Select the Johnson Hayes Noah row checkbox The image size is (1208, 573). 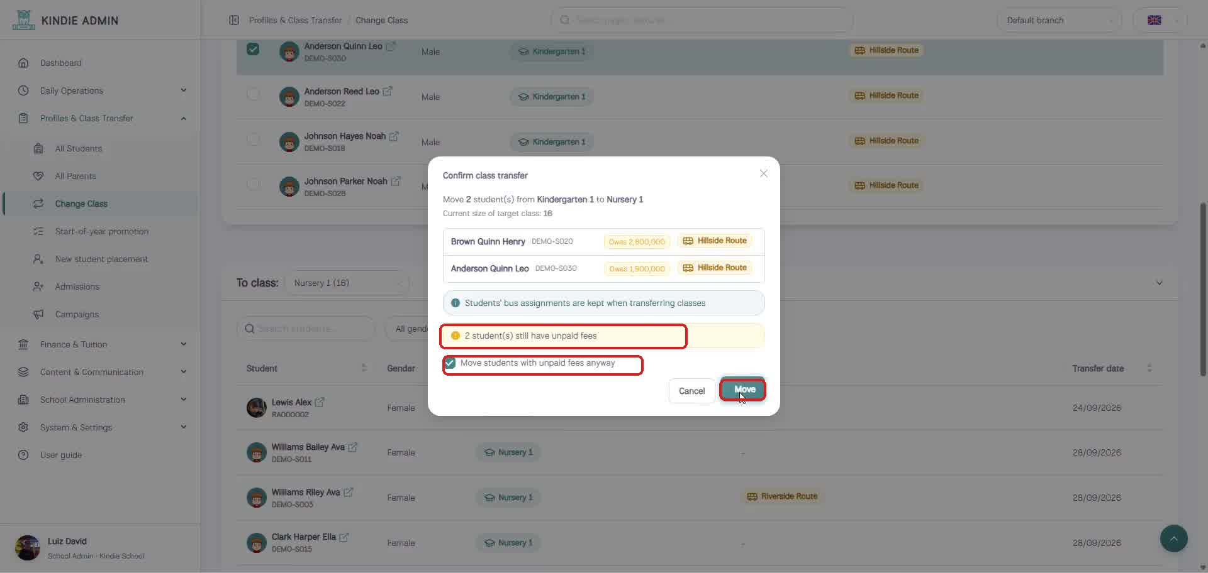pyautogui.click(x=253, y=139)
